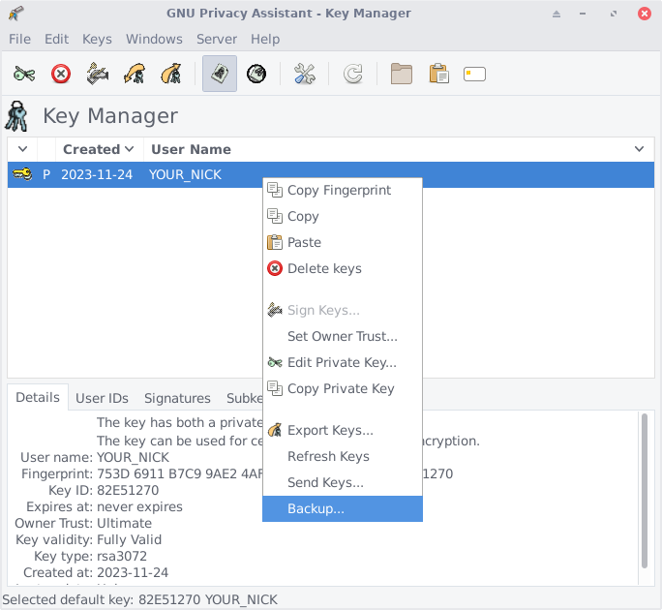
Task: Expand the column chooser arrow at list's right
Action: pos(639,149)
